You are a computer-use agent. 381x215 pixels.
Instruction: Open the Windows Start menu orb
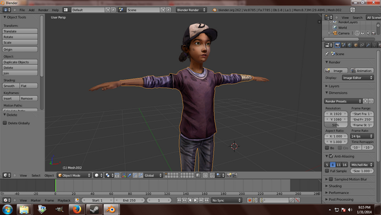(7, 210)
